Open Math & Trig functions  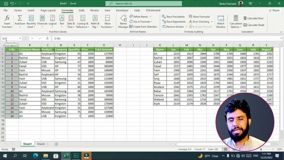[95, 21]
